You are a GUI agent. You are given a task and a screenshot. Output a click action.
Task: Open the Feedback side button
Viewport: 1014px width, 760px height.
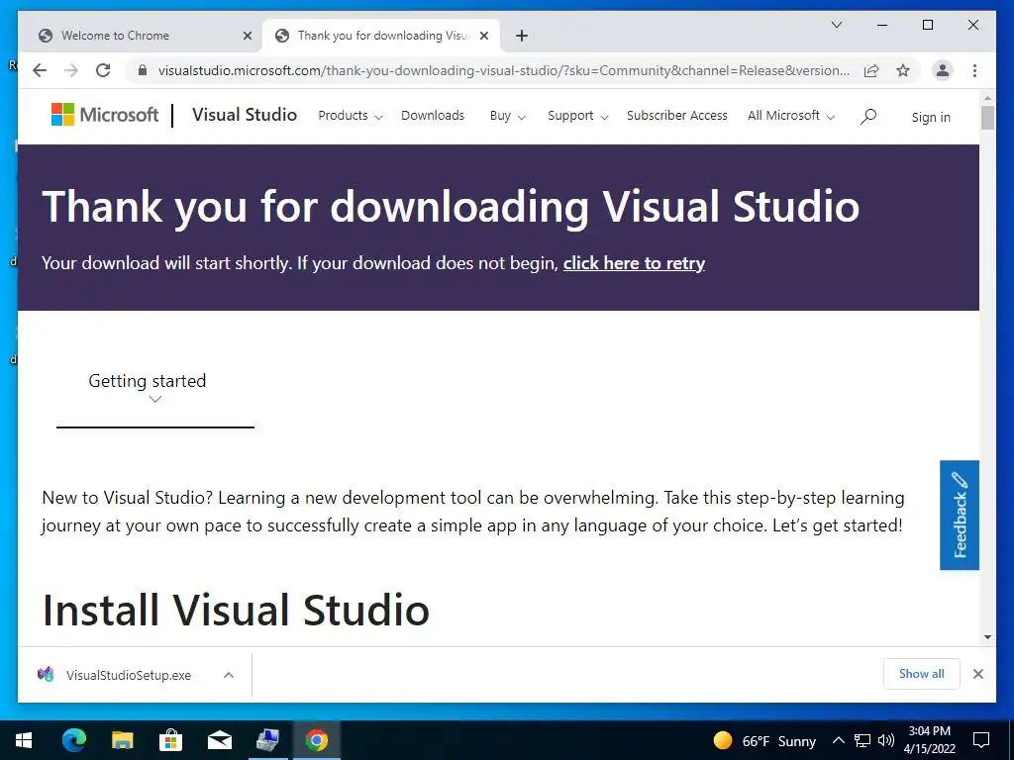[x=959, y=515]
